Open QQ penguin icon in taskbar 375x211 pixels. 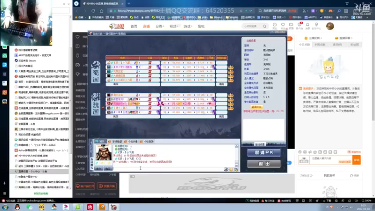(17, 207)
